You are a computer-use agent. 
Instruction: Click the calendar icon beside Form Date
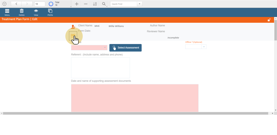pos(73,36)
